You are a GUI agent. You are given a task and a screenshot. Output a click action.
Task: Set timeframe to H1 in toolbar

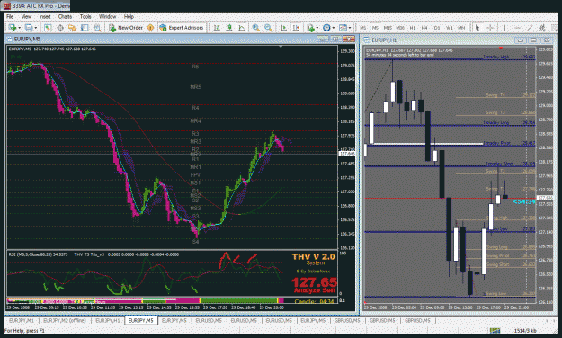click(412, 28)
